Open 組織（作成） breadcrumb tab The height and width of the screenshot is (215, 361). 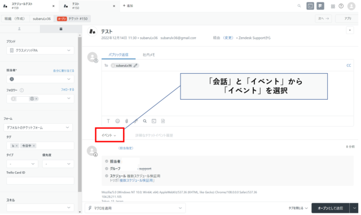(15, 19)
